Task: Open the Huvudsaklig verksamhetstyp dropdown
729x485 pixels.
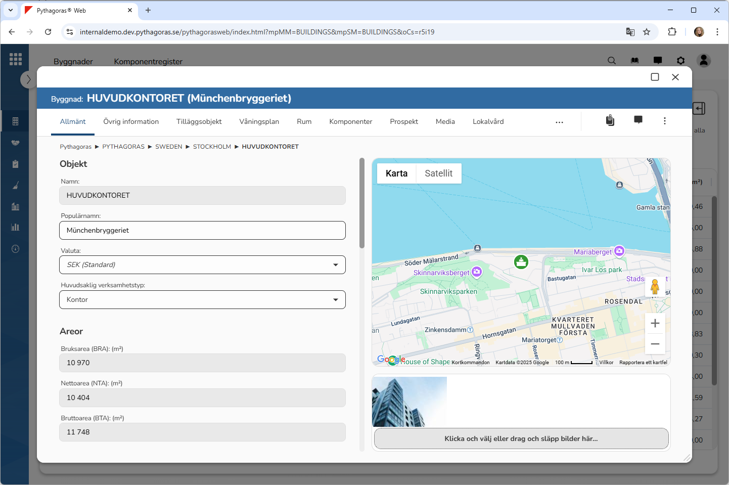Action: point(202,300)
